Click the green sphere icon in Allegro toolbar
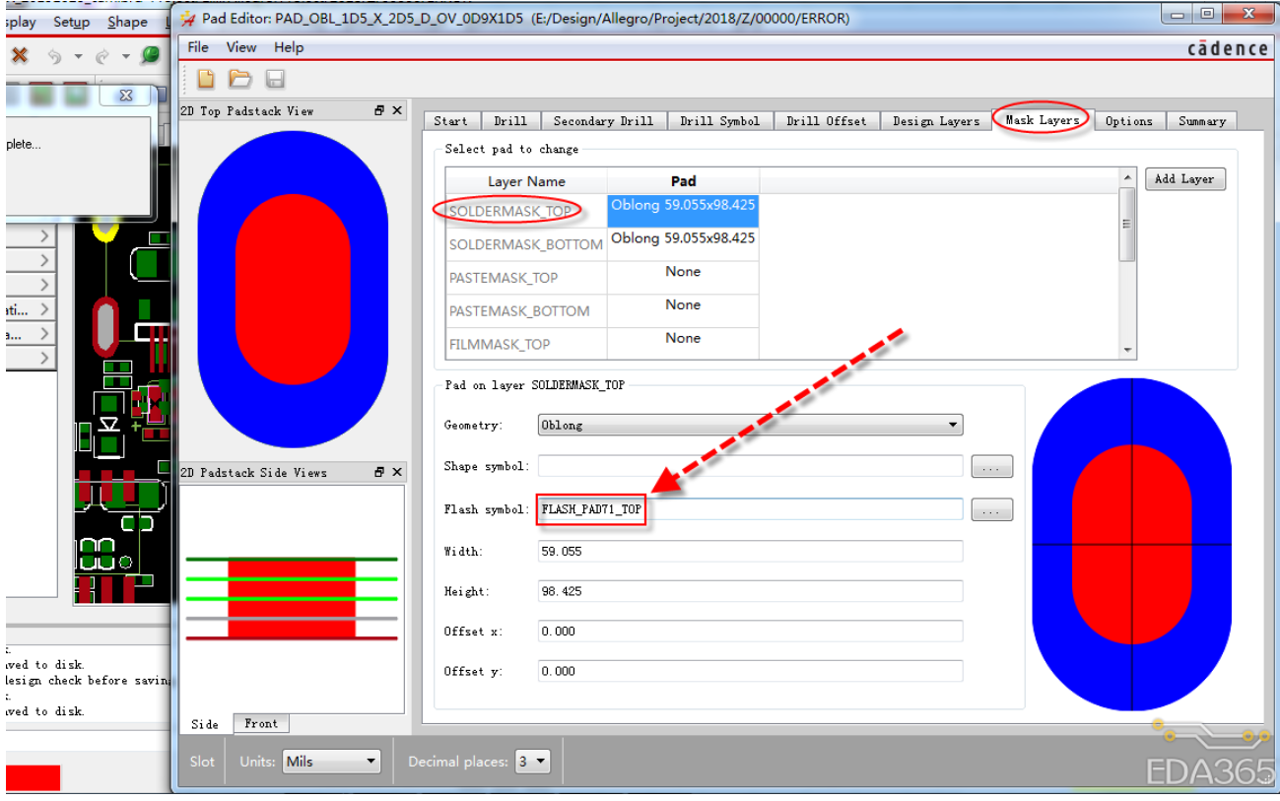Viewport: 1280px width, 801px height. [x=151, y=55]
